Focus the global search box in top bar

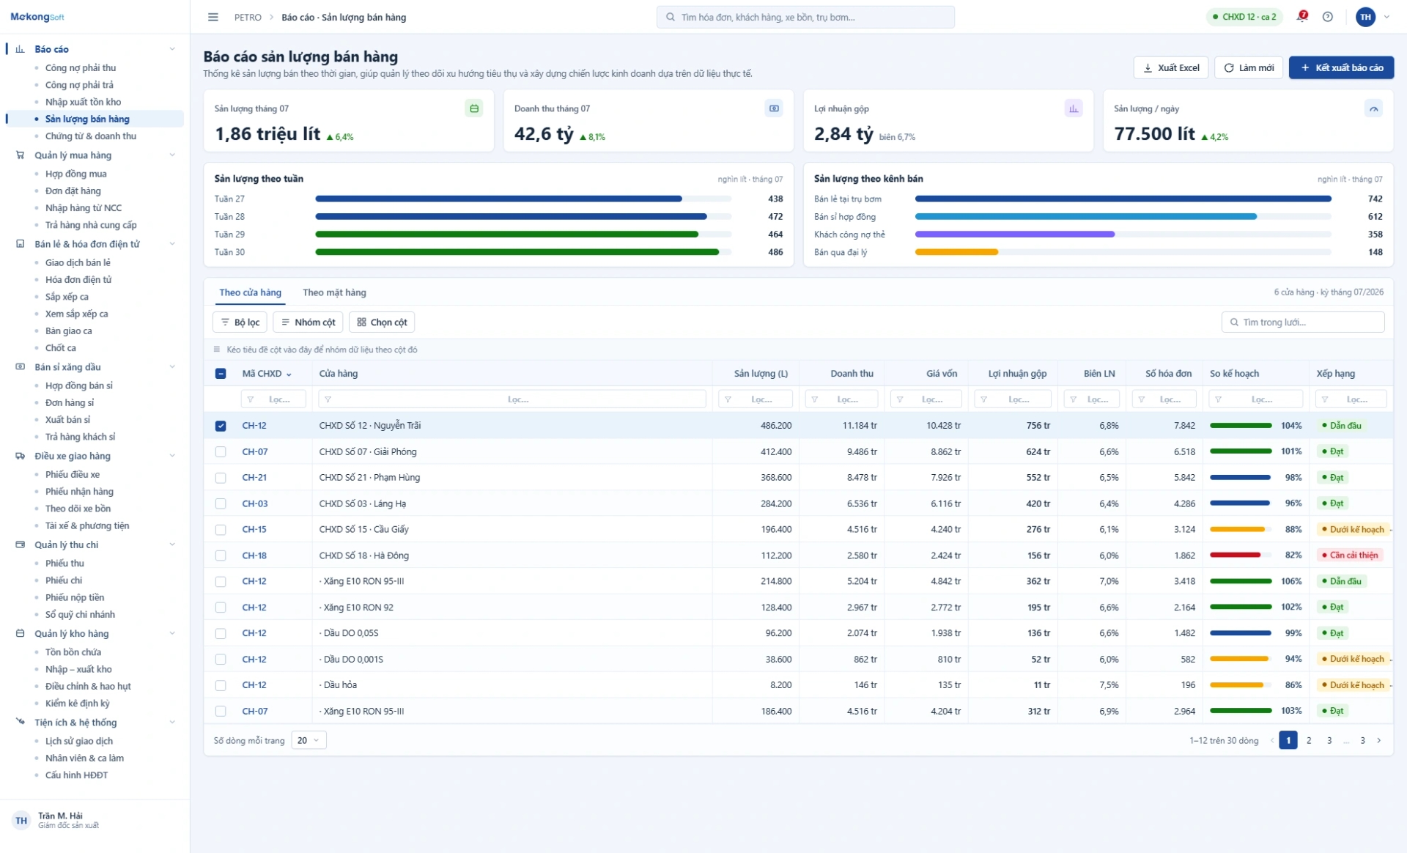pyautogui.click(x=805, y=17)
